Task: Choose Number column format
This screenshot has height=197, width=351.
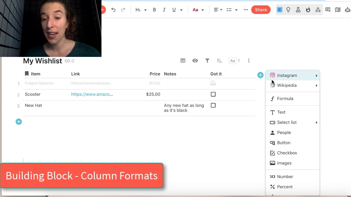Action: tap(293, 177)
